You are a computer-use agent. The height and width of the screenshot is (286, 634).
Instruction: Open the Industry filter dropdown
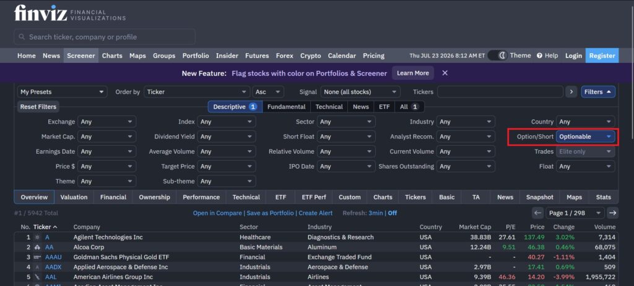[x=466, y=122]
